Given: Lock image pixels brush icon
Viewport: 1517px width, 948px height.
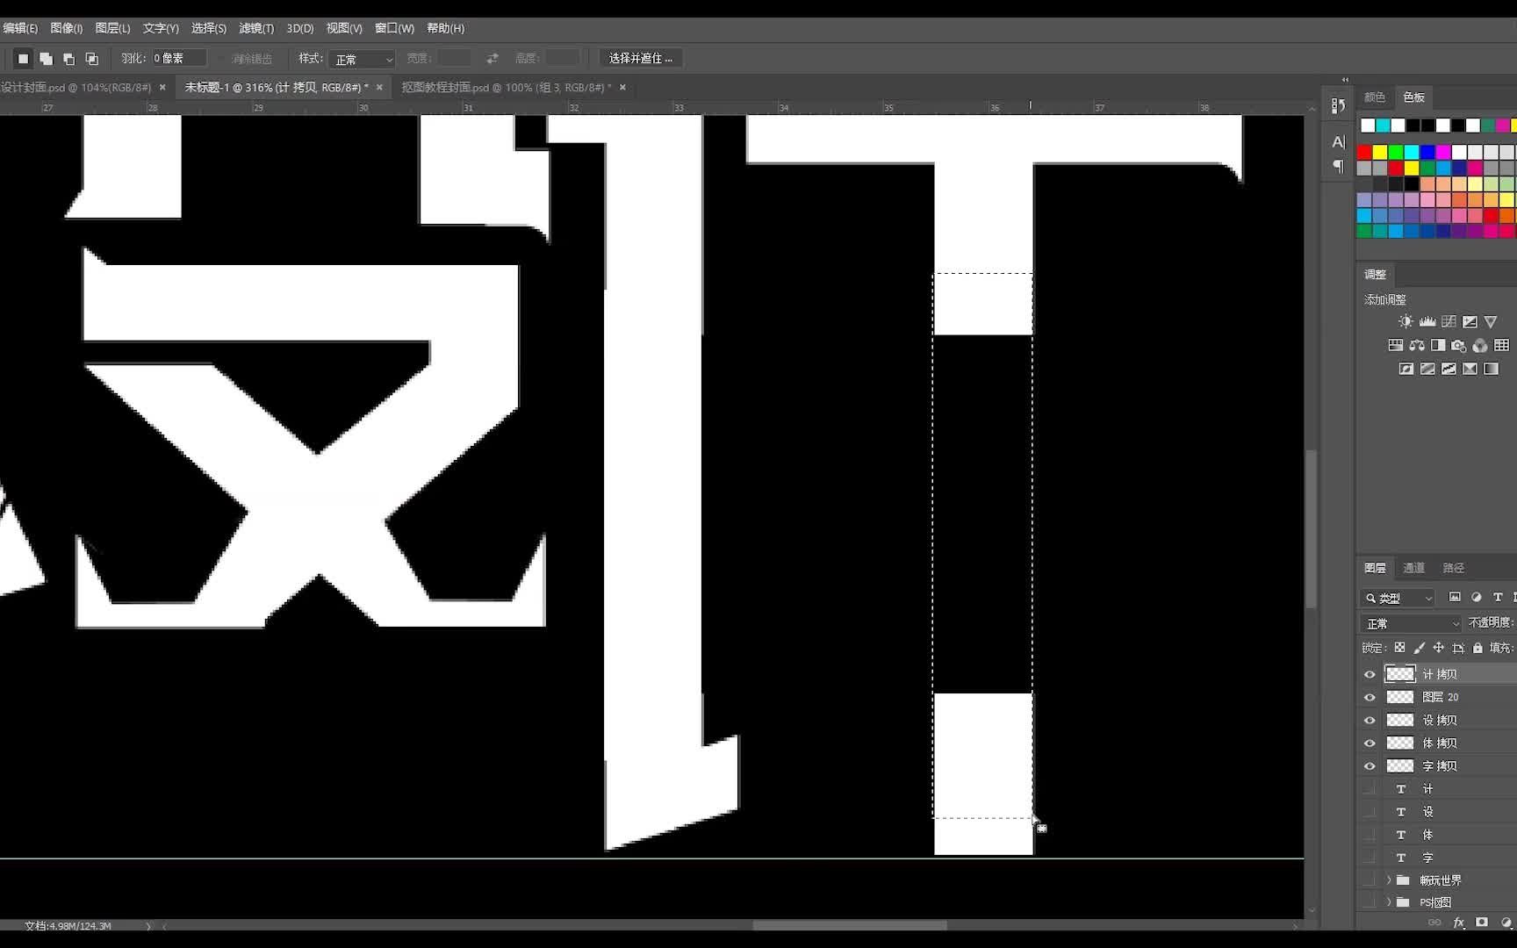Looking at the screenshot, I should point(1420,648).
